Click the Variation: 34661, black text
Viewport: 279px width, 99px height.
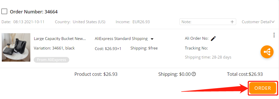[54, 48]
